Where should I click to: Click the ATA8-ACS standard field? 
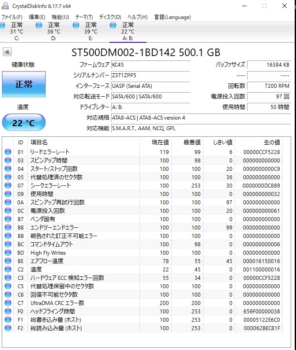pos(201,118)
